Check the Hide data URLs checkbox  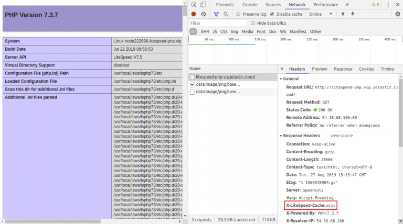[x=253, y=23]
